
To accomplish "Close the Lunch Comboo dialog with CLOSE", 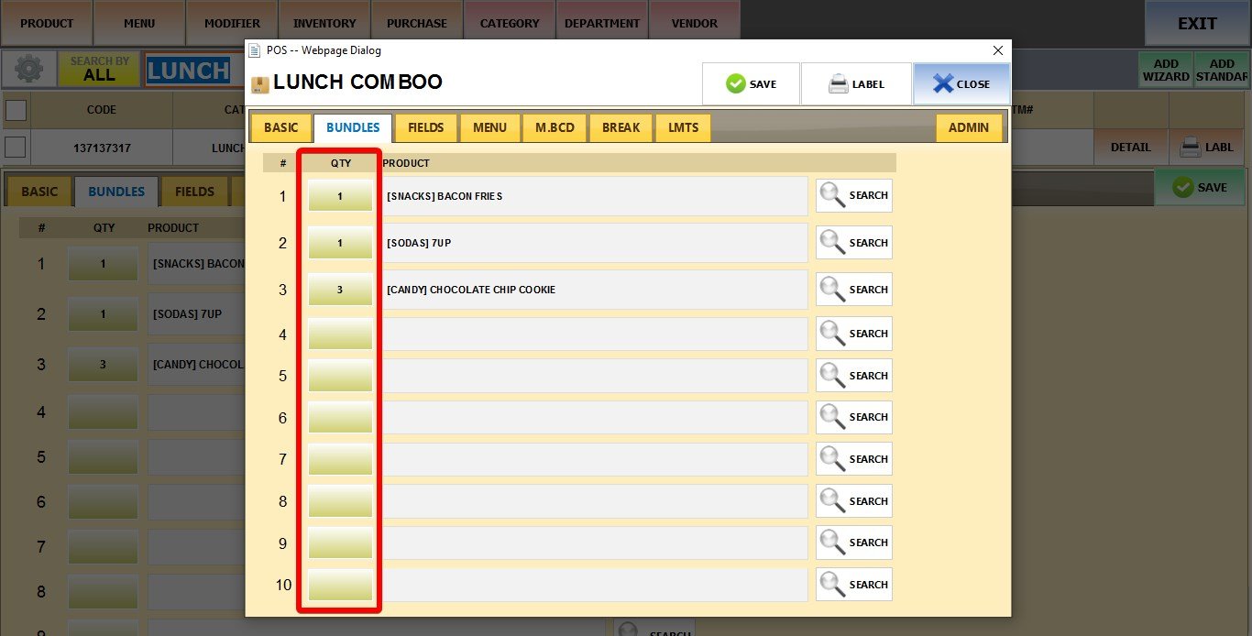I will point(961,84).
